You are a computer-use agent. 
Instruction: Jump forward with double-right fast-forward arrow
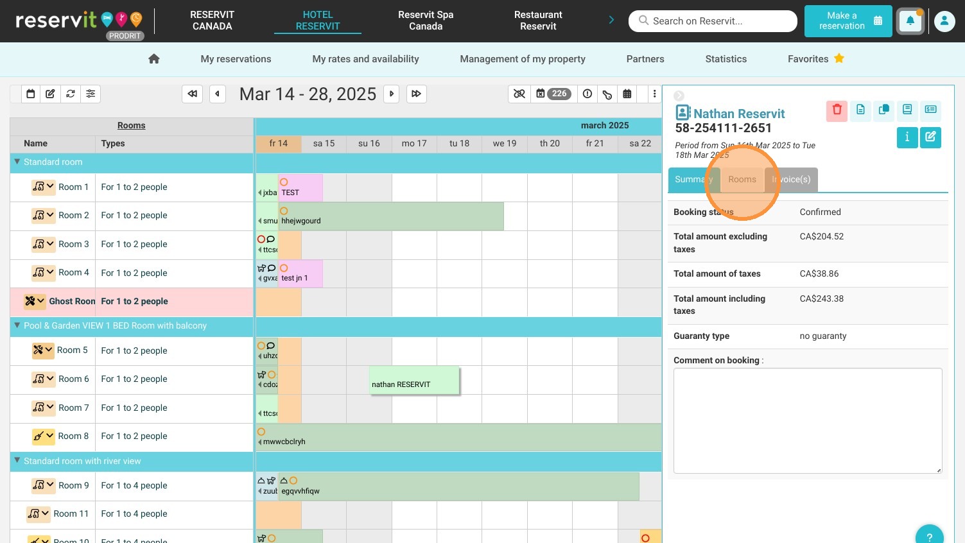click(416, 94)
